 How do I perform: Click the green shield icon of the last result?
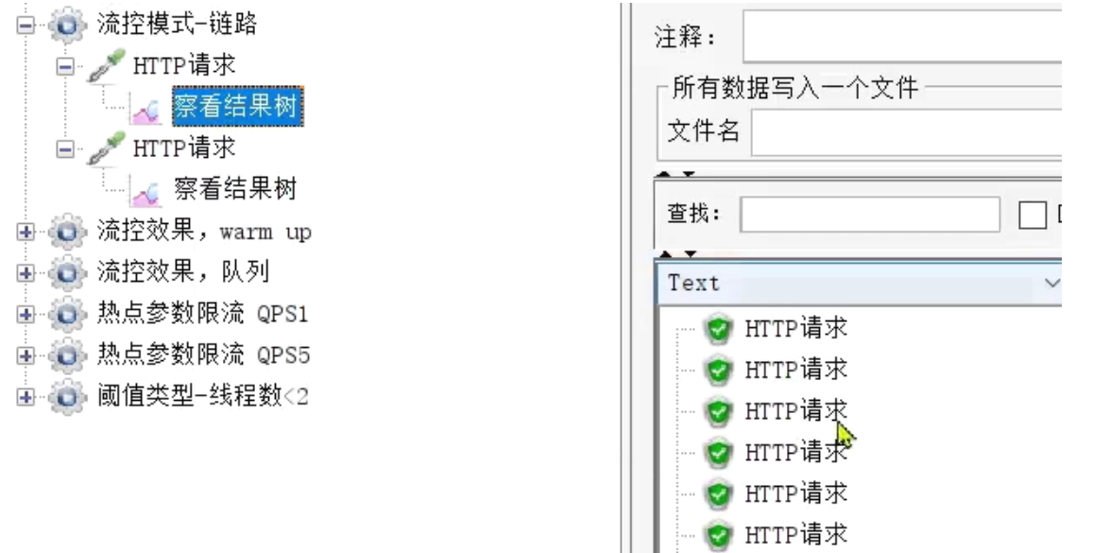(x=724, y=533)
